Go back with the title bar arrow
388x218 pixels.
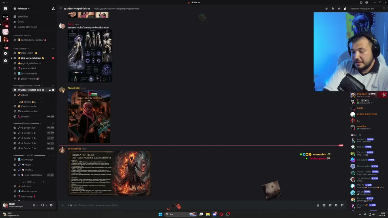(3, 2)
